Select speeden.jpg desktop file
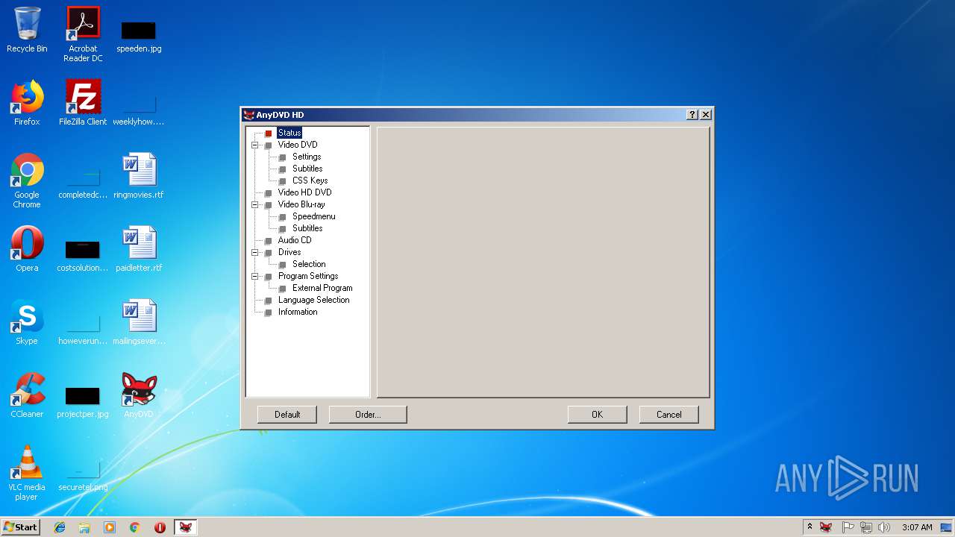 click(139, 36)
